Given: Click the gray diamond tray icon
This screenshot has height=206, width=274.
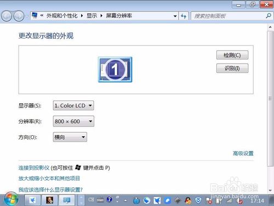Looking at the screenshot, I should point(178,201).
